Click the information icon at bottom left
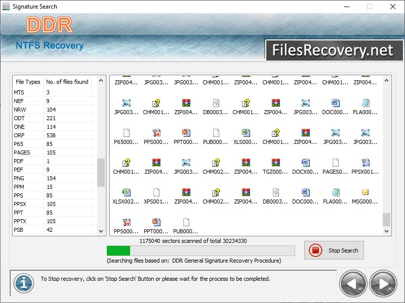The image size is (405, 303). click(23, 283)
